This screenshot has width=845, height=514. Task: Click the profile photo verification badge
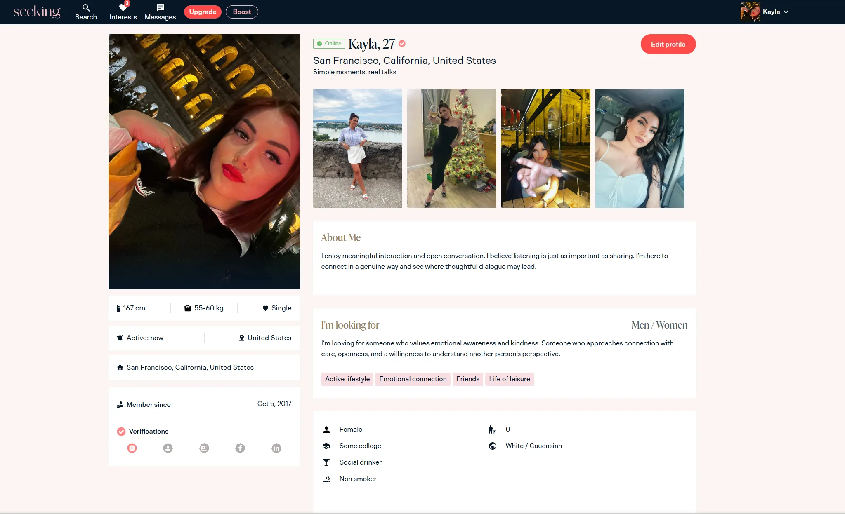pyautogui.click(x=168, y=448)
